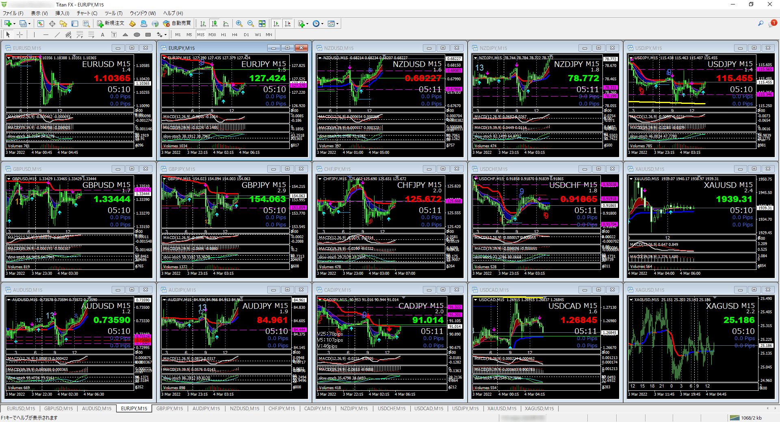
Task: Click the Tile Windows icon
Action: click(x=261, y=23)
